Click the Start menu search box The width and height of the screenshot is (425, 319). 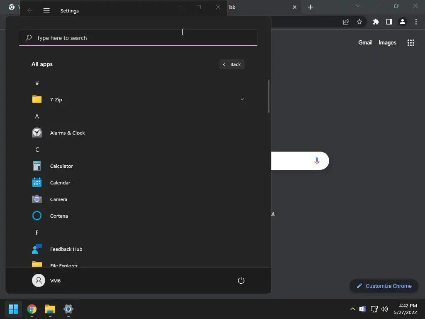(x=138, y=38)
